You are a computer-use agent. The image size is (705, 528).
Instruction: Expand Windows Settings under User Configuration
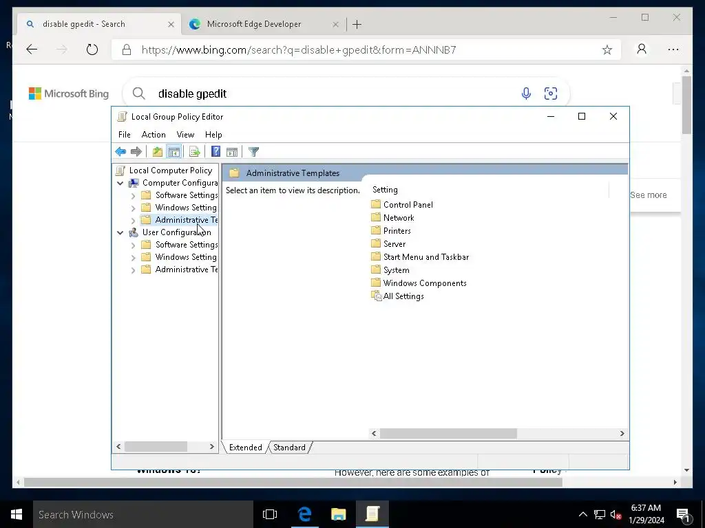(133, 258)
